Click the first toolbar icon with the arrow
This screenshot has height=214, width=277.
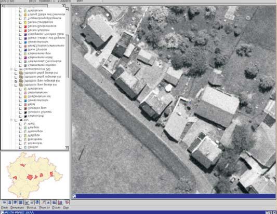pos(4,203)
